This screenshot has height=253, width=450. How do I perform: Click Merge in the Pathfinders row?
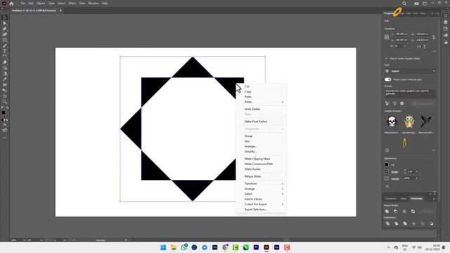[405, 223]
